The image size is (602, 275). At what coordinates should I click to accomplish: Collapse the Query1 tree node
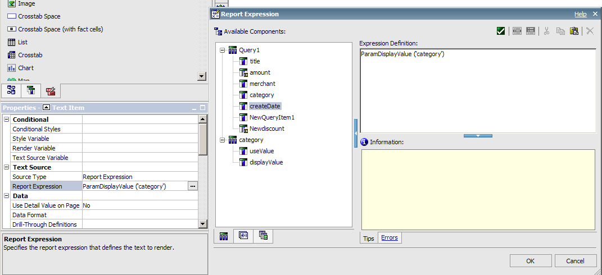point(223,50)
